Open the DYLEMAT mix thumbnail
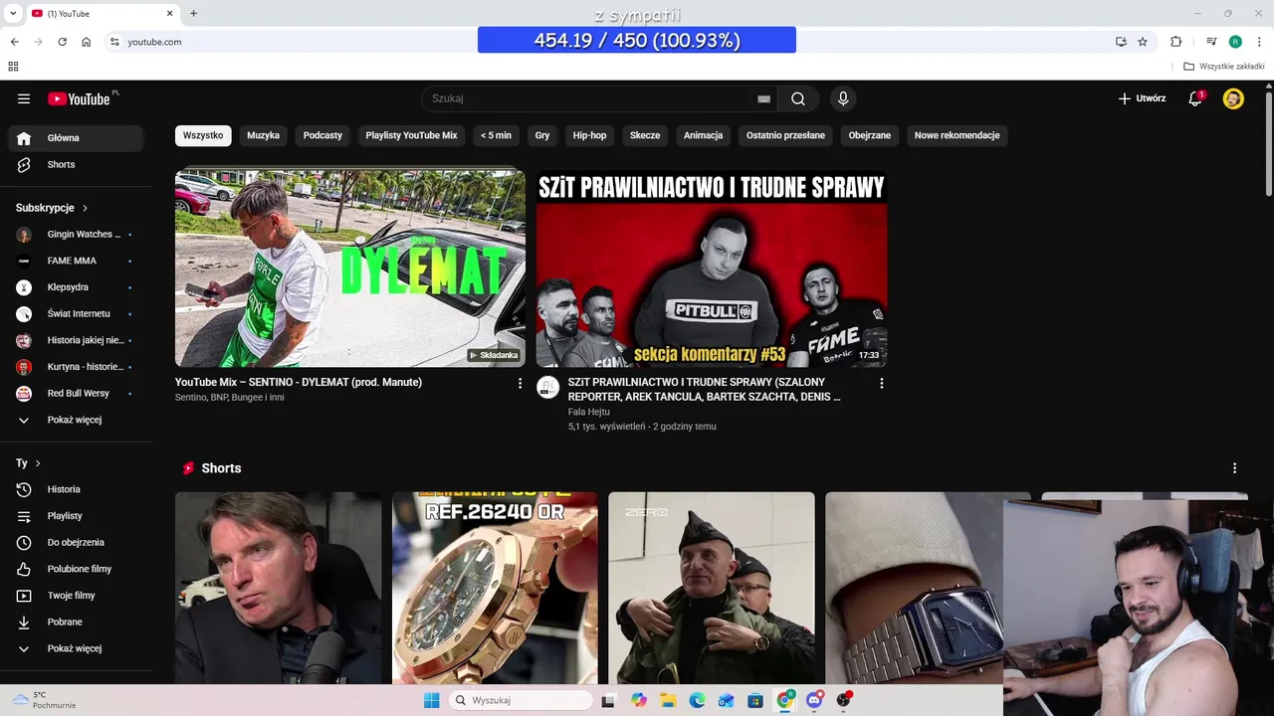The width and height of the screenshot is (1274, 716). (350, 268)
